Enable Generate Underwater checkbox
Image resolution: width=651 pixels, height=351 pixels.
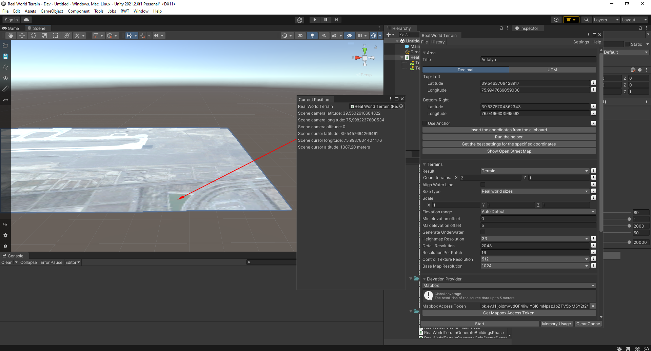tap(483, 232)
